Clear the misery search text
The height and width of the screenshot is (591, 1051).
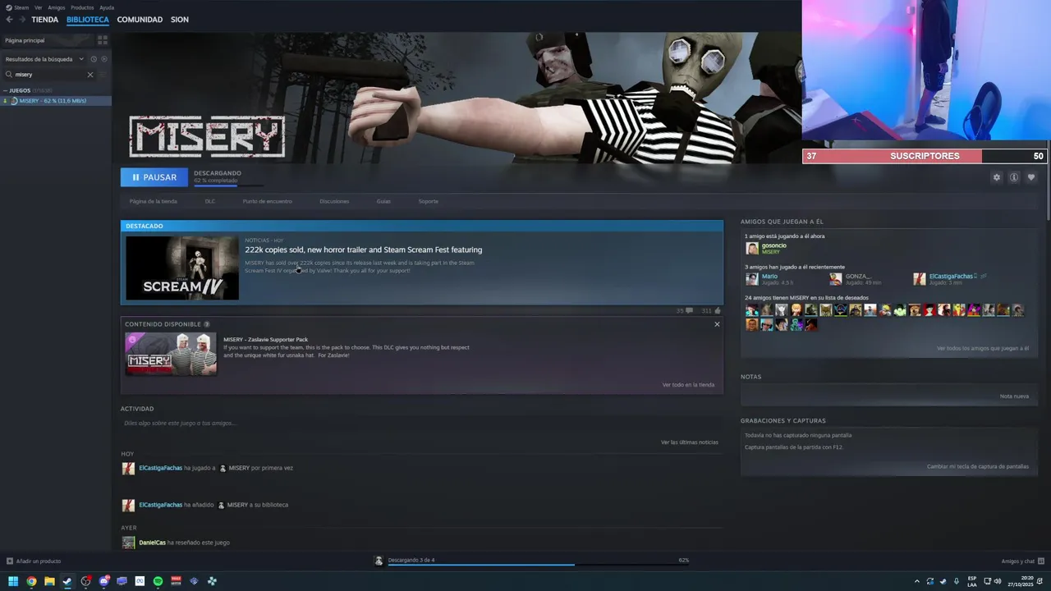coord(90,75)
